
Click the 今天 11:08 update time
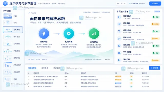(x=145, y=80)
